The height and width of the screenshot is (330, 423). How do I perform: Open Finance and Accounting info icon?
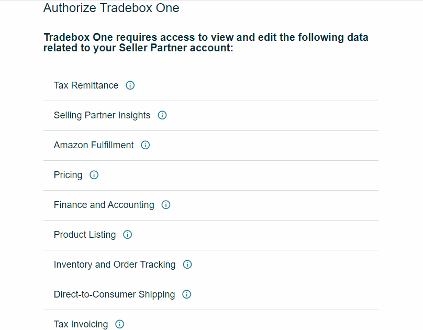point(166,205)
